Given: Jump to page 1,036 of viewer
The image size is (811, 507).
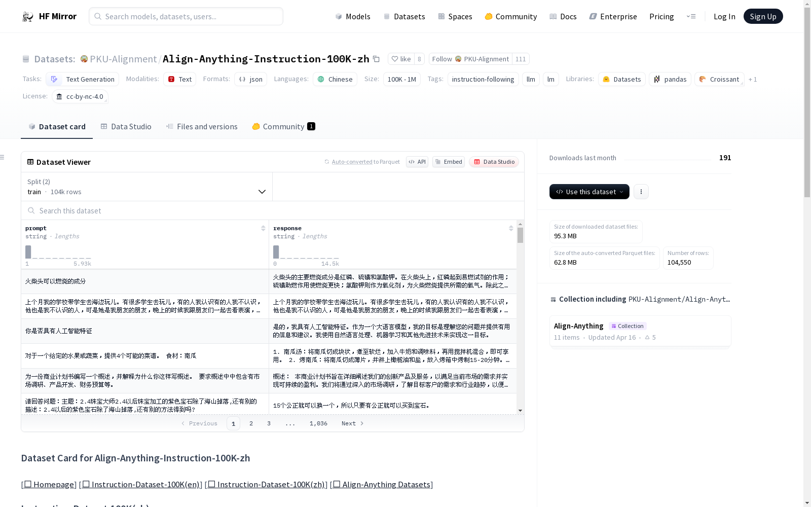Looking at the screenshot, I should click(x=318, y=423).
